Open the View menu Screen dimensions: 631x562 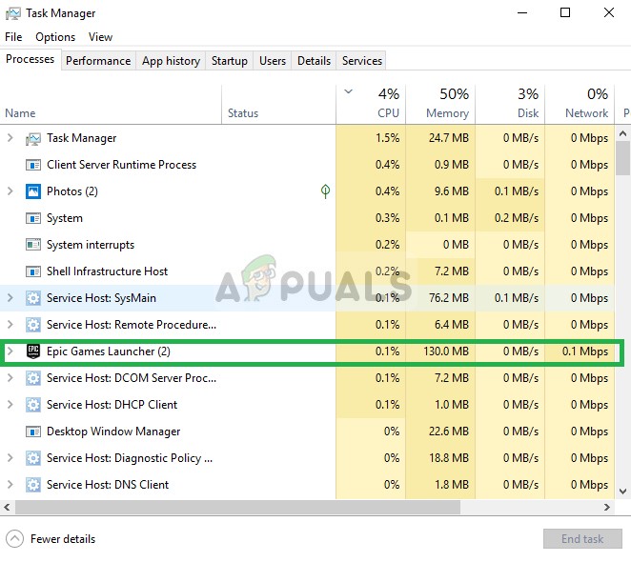[100, 37]
